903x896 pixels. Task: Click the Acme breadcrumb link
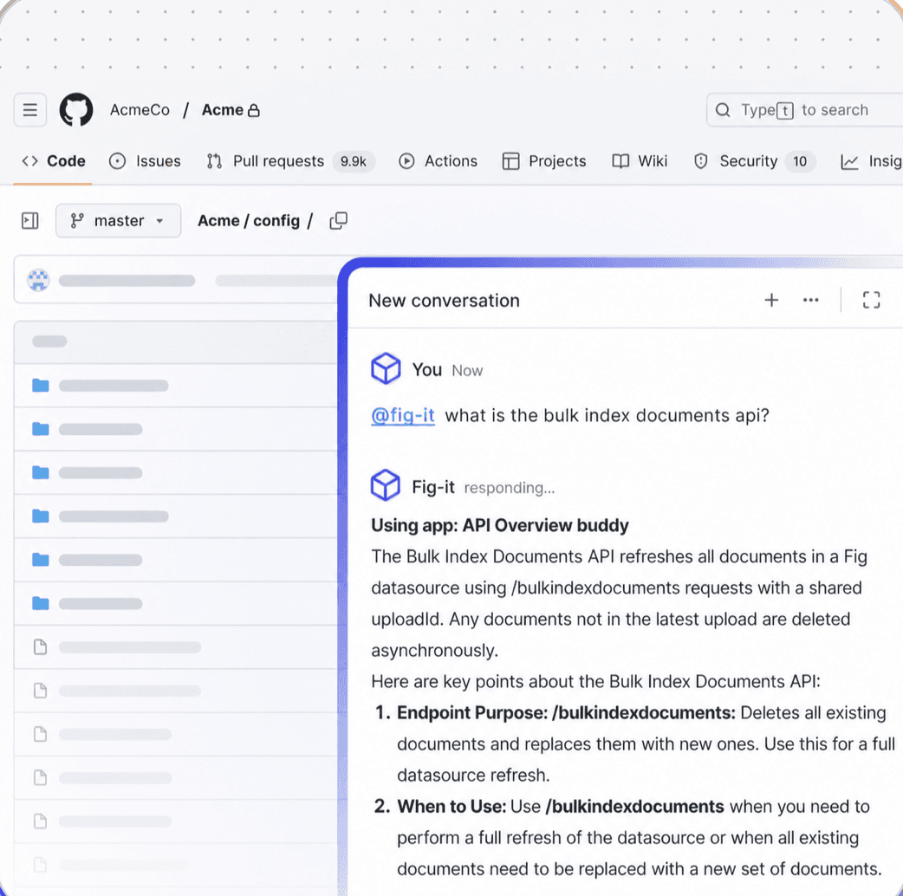coord(218,221)
